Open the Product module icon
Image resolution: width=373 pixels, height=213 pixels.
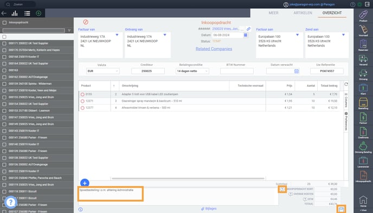[x=363, y=15]
